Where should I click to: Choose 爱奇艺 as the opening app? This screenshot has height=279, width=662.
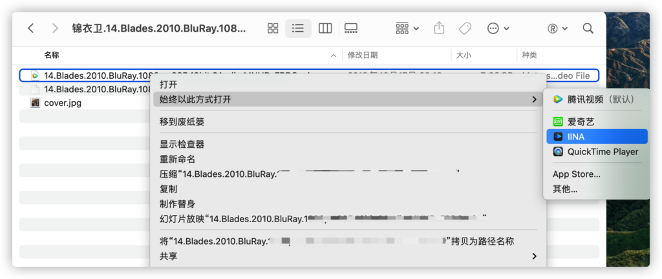click(x=581, y=121)
